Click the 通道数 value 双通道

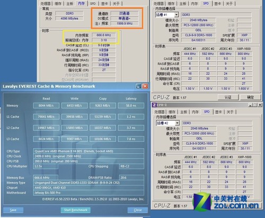pyautogui.click(x=125, y=13)
